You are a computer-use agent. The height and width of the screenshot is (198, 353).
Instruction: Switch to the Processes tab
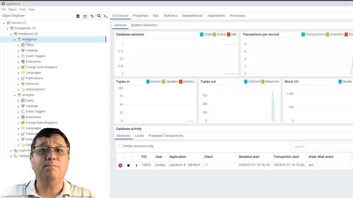[x=237, y=16]
